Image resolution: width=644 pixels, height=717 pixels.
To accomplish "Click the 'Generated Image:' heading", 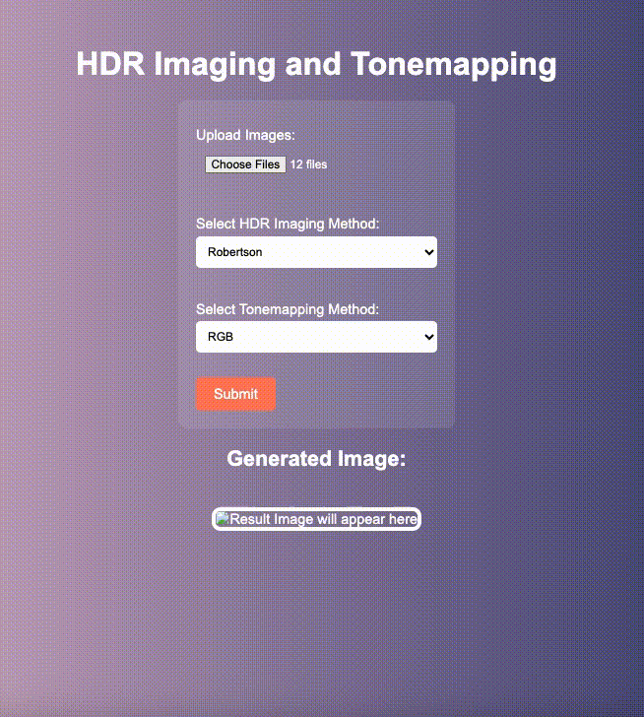I will pos(316,459).
